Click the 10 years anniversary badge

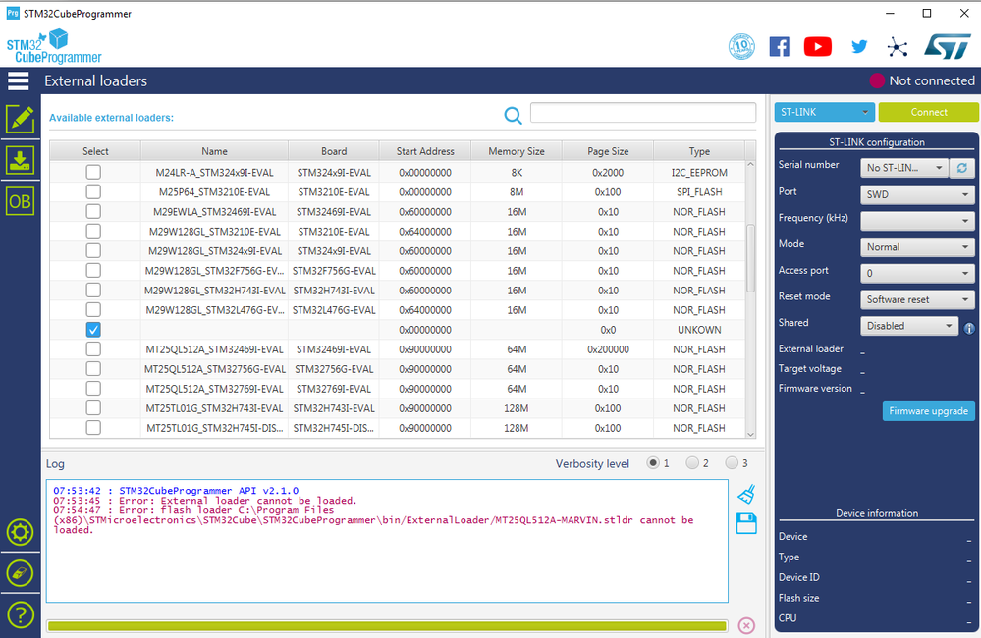click(741, 47)
